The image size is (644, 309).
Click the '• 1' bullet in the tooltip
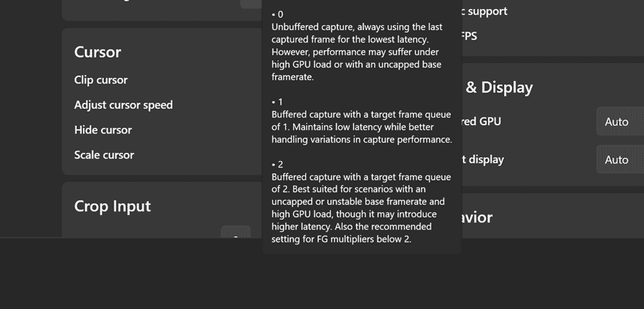278,102
